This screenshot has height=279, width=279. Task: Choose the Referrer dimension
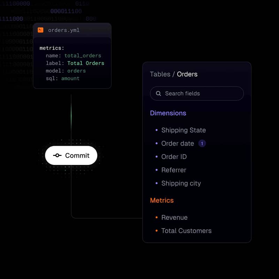174,170
